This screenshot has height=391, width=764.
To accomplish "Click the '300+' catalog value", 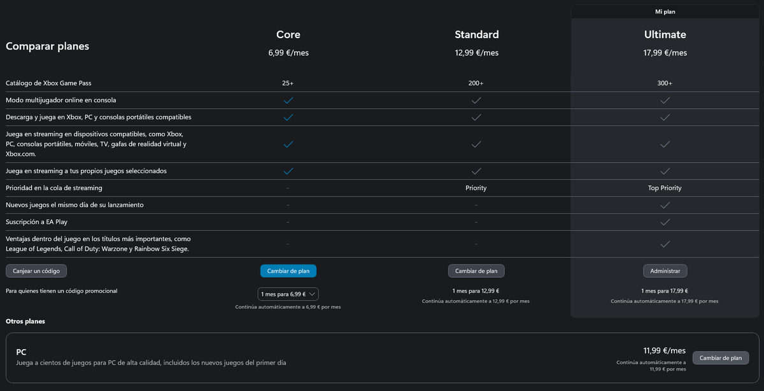I will (665, 83).
